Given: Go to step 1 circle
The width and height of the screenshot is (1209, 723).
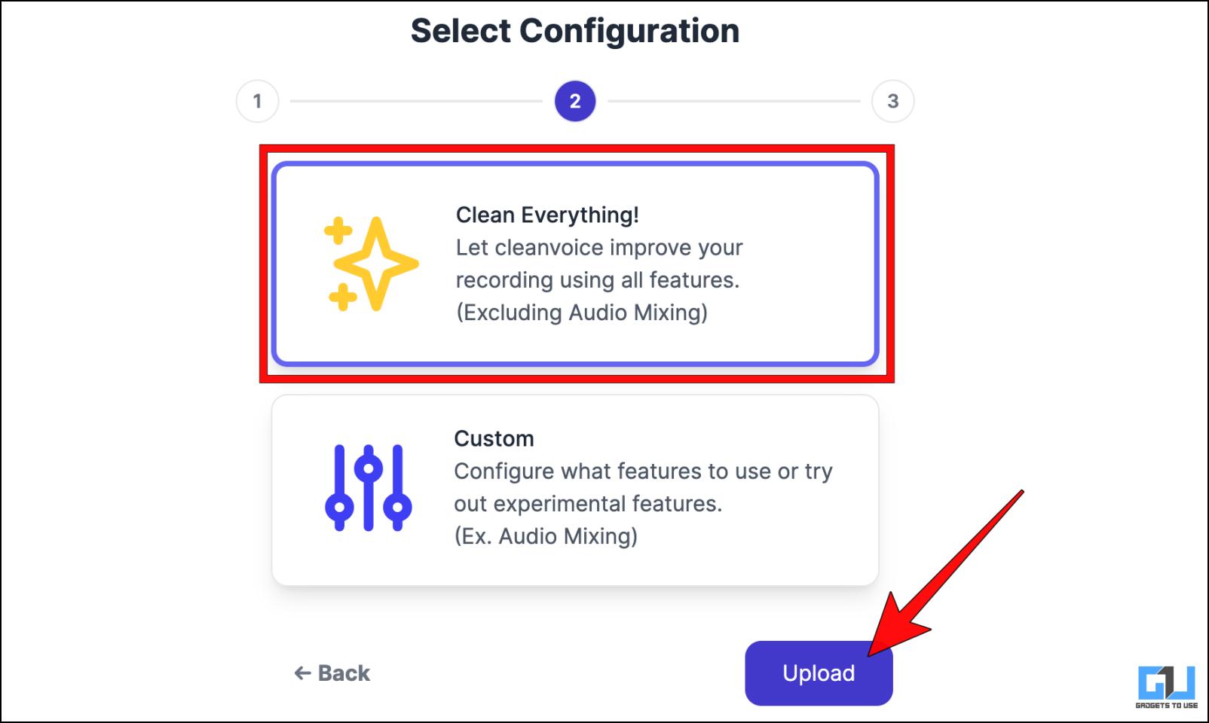Looking at the screenshot, I should (x=258, y=101).
